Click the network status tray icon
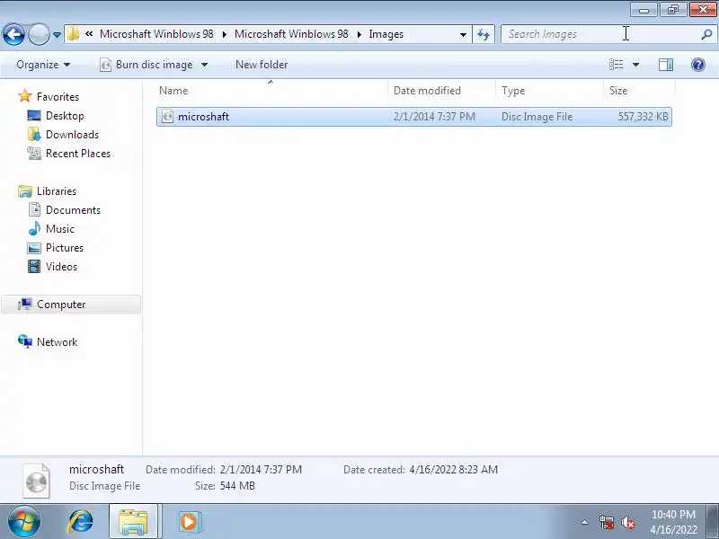Screen dimensions: 719x539 (x=606, y=522)
